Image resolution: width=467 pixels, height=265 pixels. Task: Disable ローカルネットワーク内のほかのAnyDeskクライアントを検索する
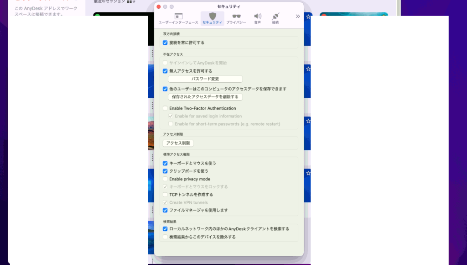[x=165, y=229]
